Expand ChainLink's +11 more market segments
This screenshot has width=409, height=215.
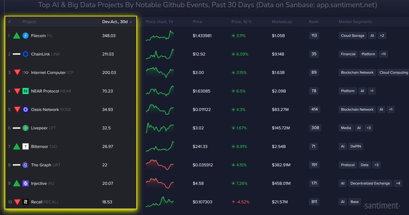point(383,54)
